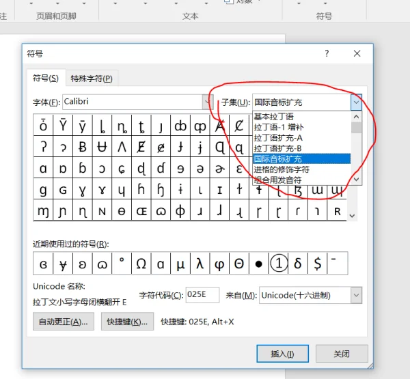Click the Calibri font name field
The image size is (410, 379).
133,102
